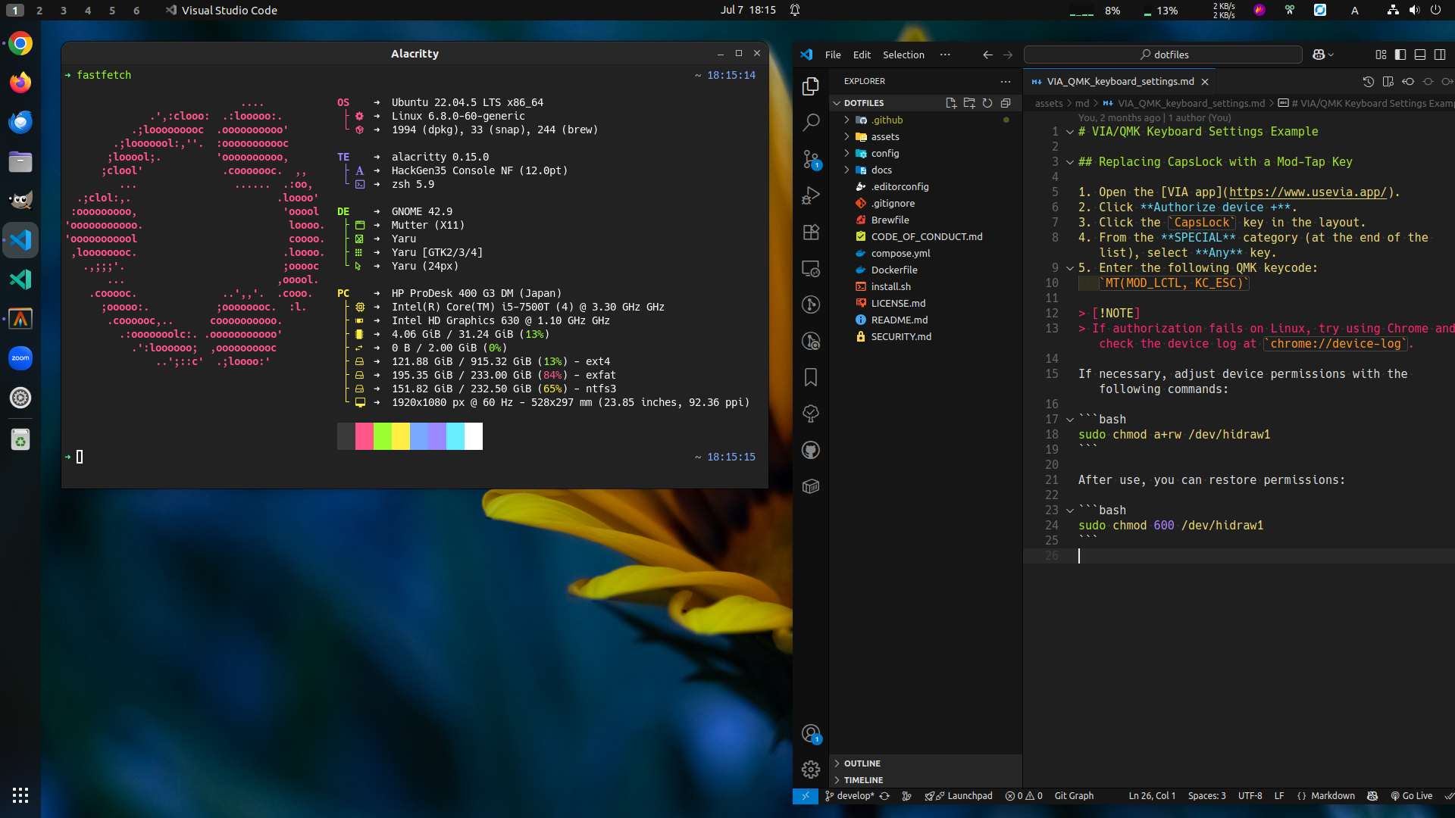The image size is (1455, 818).
Task: Launch Thunderbird from the dock
Action: pyautogui.click(x=20, y=122)
